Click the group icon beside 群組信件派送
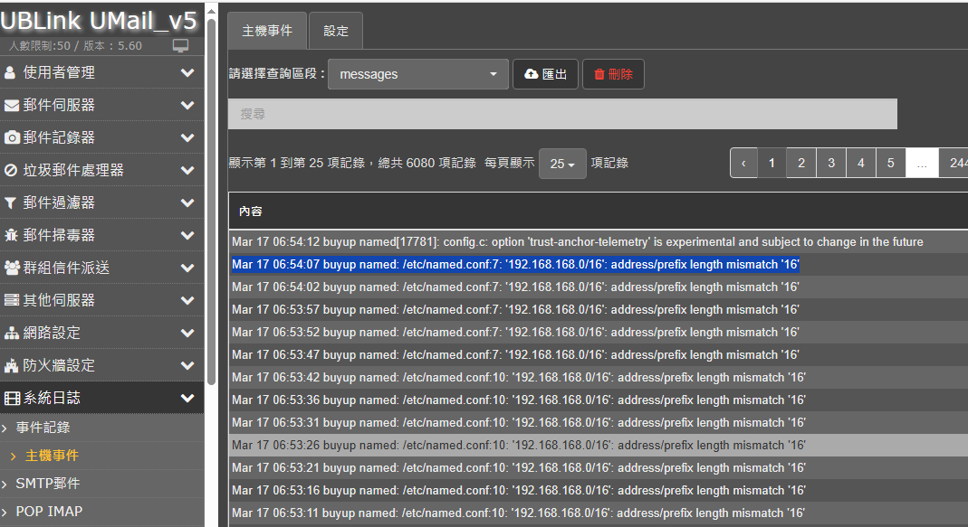Image resolution: width=968 pixels, height=527 pixels. [x=12, y=268]
